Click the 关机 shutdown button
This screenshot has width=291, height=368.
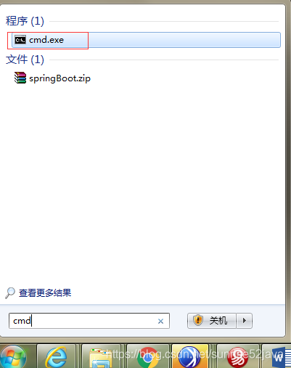pos(212,321)
